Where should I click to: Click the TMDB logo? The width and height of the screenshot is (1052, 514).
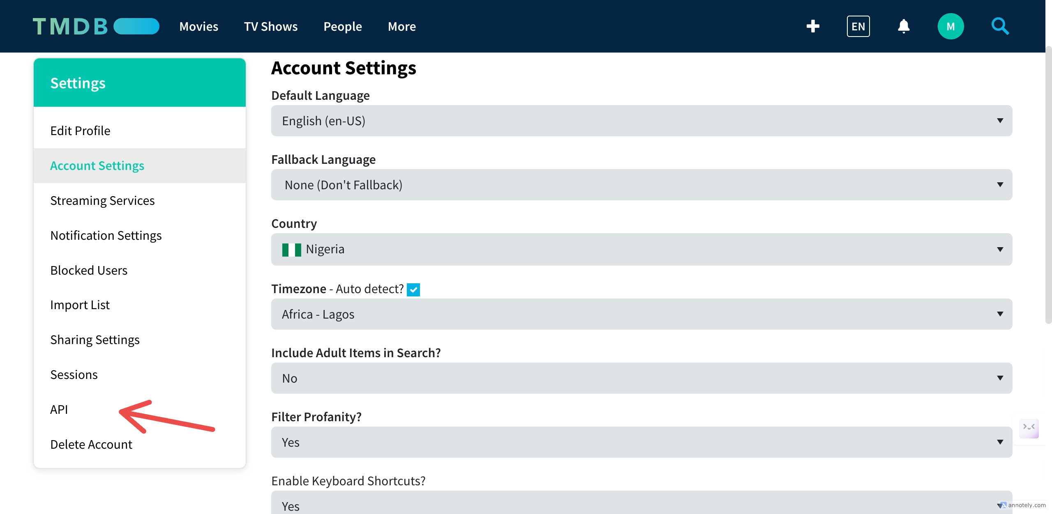point(95,26)
